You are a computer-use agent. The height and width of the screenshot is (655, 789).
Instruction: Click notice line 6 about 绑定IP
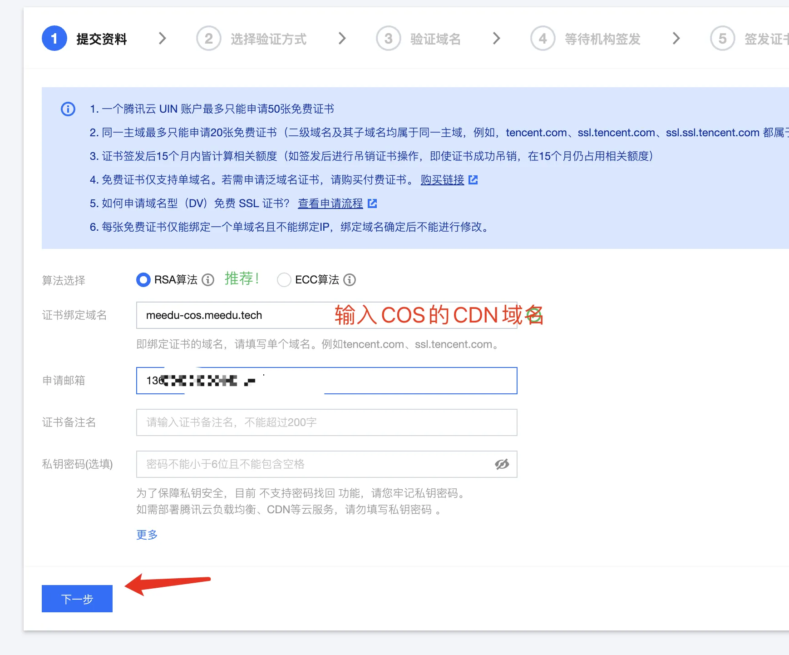click(x=291, y=227)
